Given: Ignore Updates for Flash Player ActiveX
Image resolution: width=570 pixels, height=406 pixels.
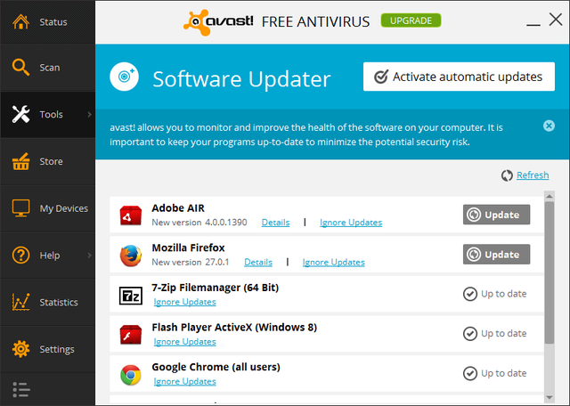Looking at the screenshot, I should pyautogui.click(x=184, y=342).
